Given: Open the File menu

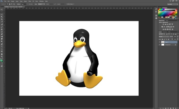Looking at the screenshot, I should (x=5, y=1).
